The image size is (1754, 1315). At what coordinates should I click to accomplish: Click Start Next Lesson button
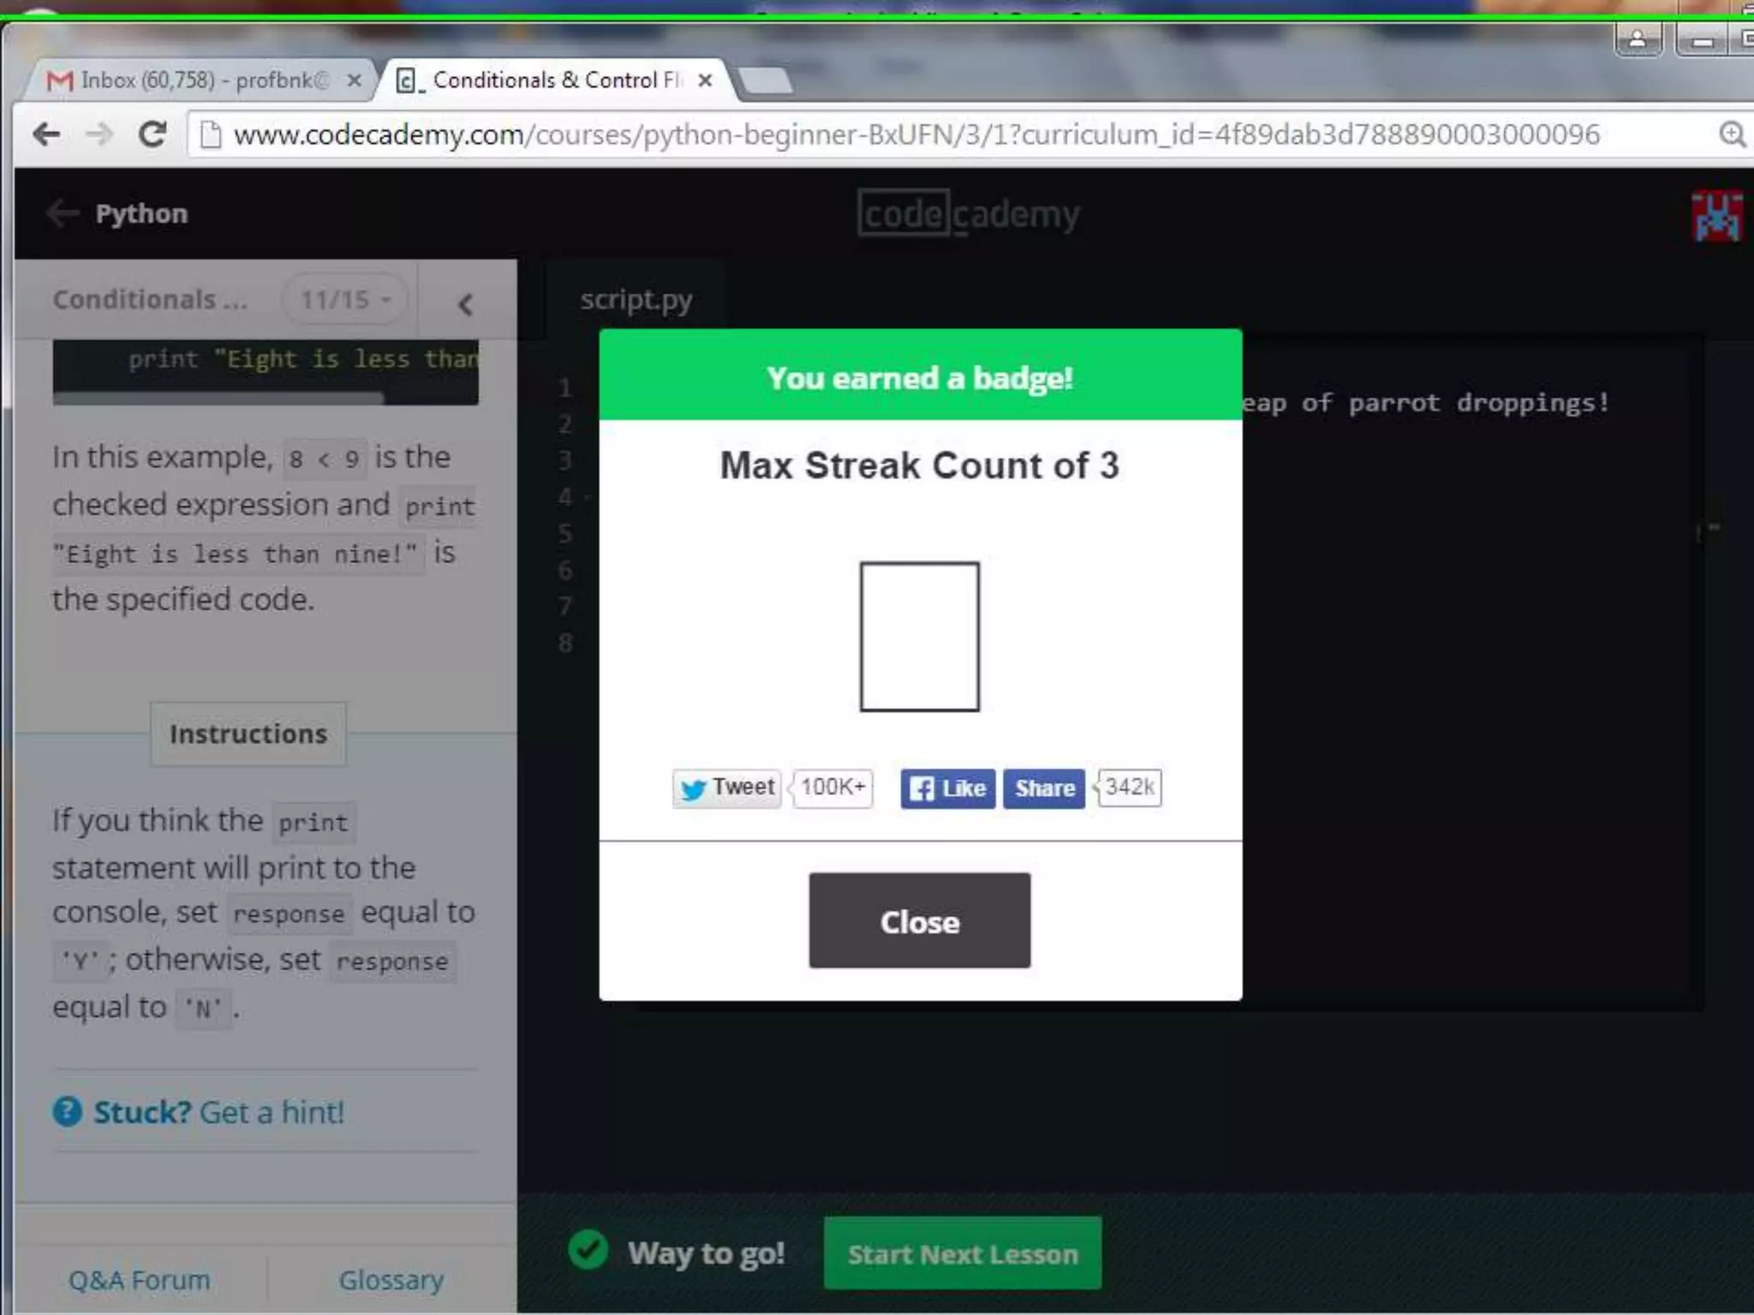point(962,1253)
